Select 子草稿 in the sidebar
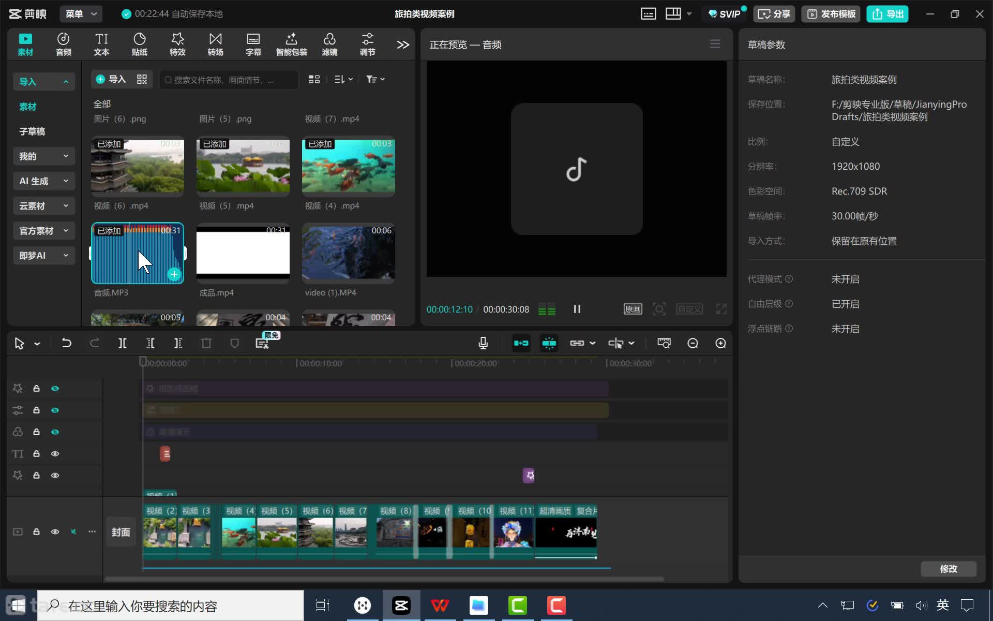This screenshot has height=621, width=993. coord(32,131)
